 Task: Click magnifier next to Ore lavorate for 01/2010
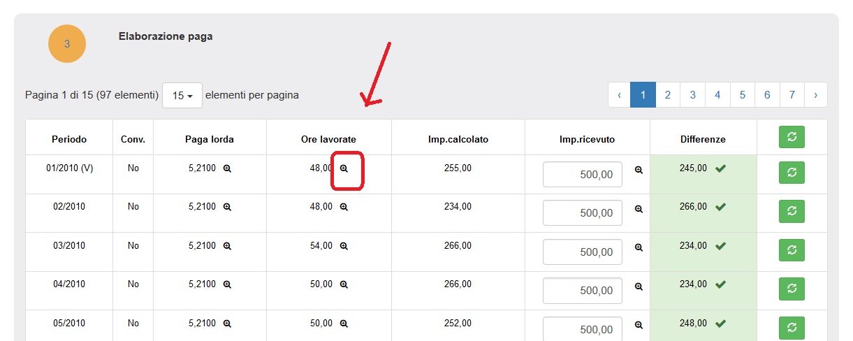point(344,168)
